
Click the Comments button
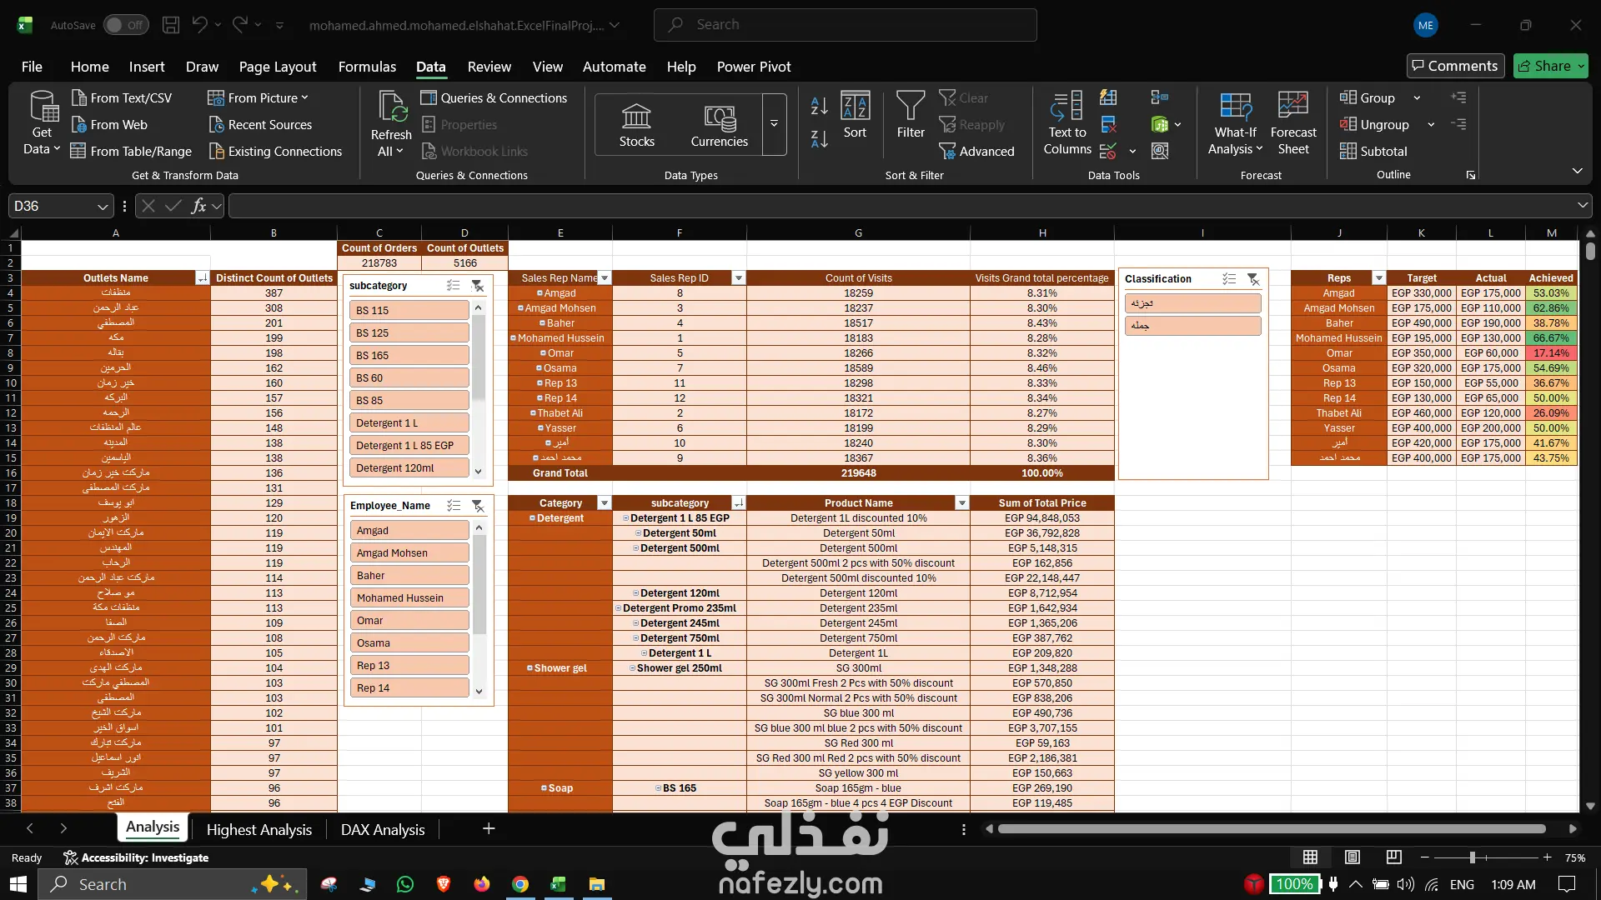(x=1455, y=66)
